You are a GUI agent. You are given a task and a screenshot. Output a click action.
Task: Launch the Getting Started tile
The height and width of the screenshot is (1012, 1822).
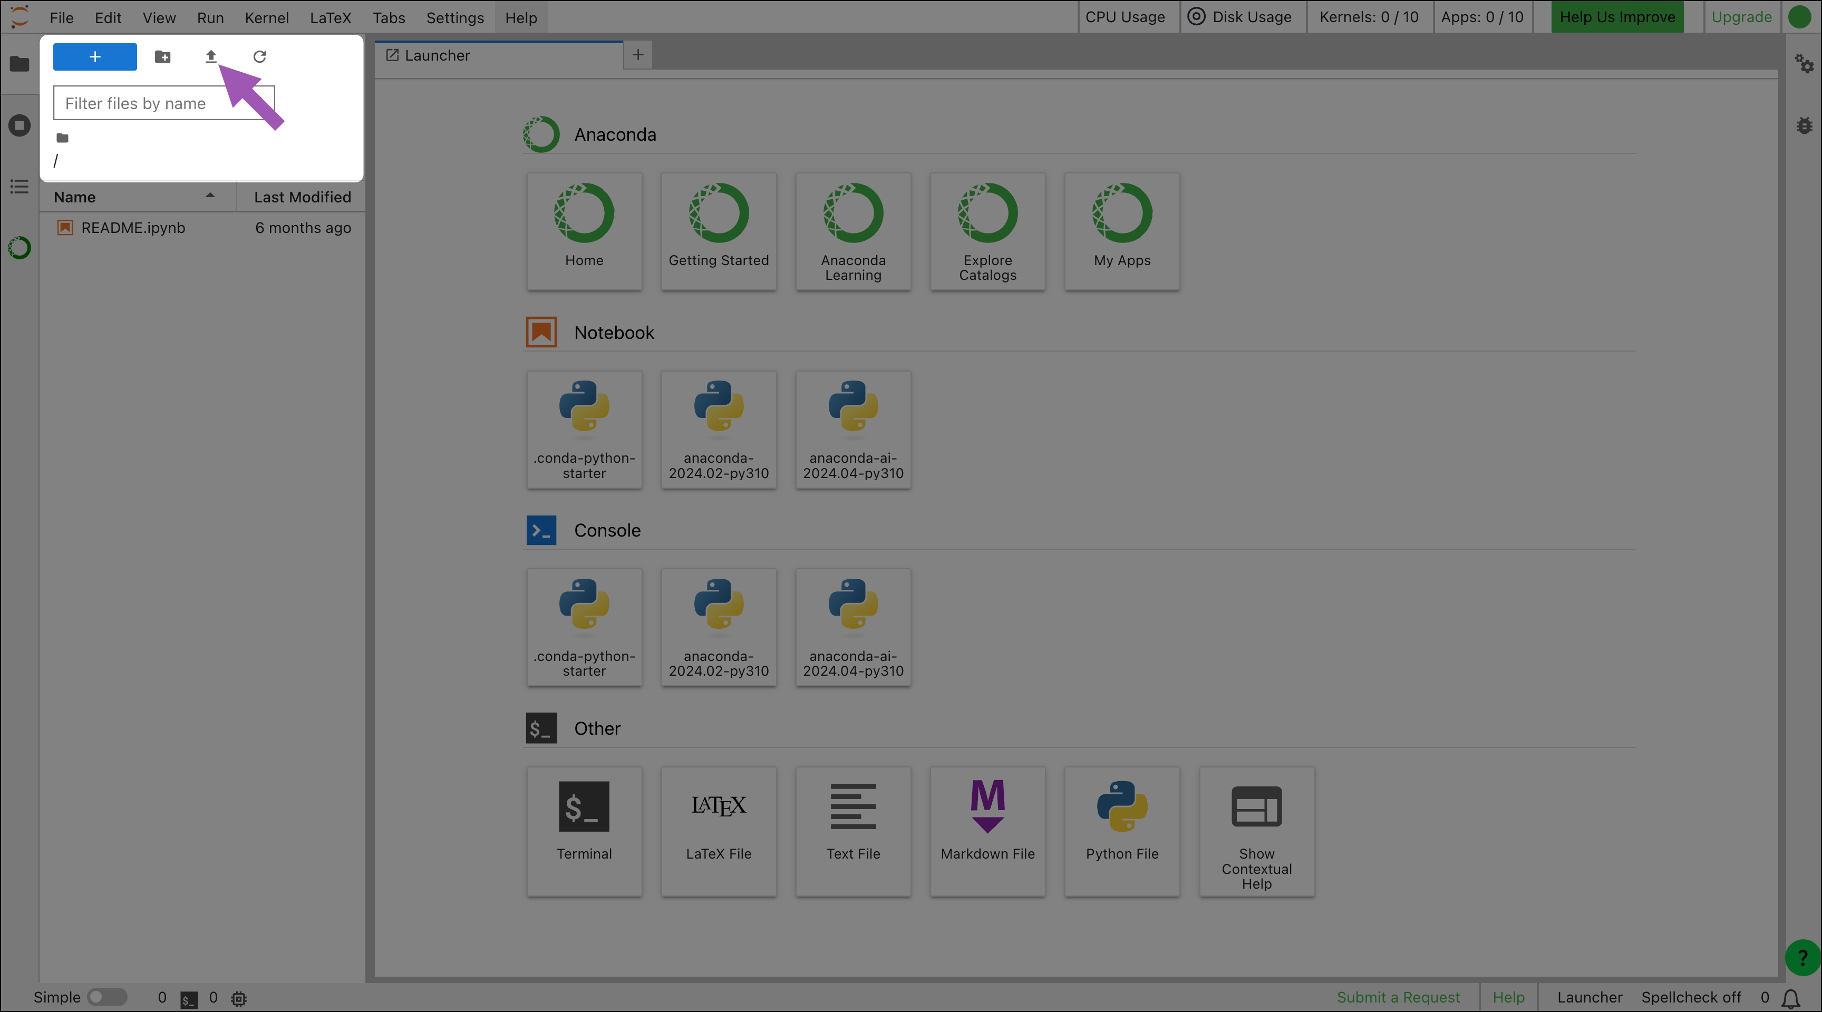click(x=719, y=231)
